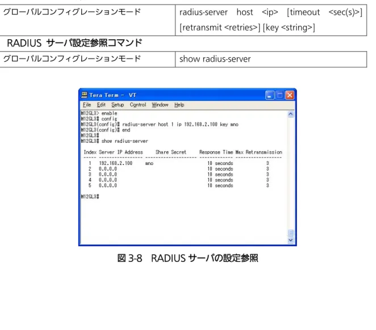Maximize the Tera Term window
376x330 pixels.
coord(279,95)
